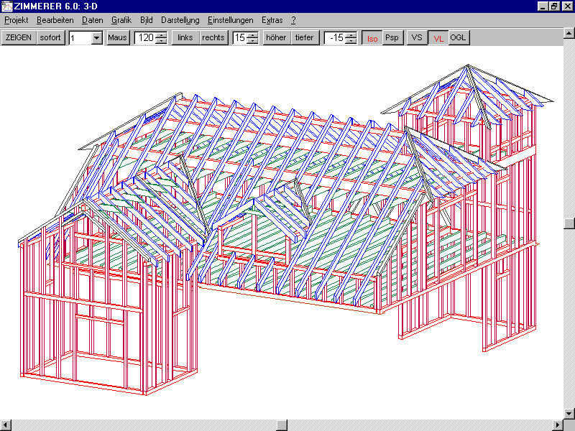Click the horizontal scrollbar thumb
Screen dimensions: 575x431
coord(282,425)
